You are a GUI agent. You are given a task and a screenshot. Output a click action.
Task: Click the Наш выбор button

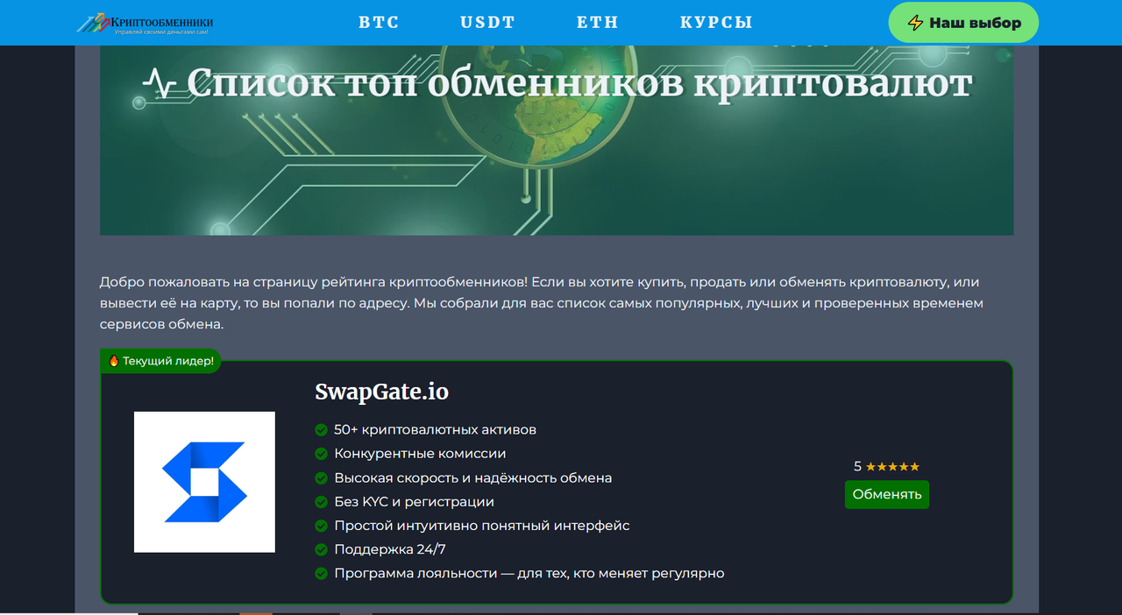(963, 23)
